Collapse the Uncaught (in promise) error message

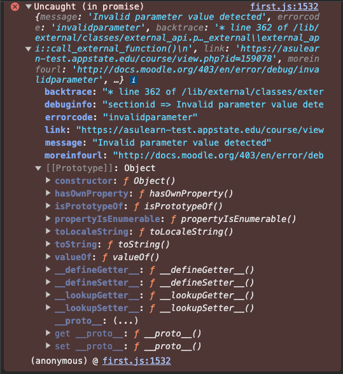[29, 6]
